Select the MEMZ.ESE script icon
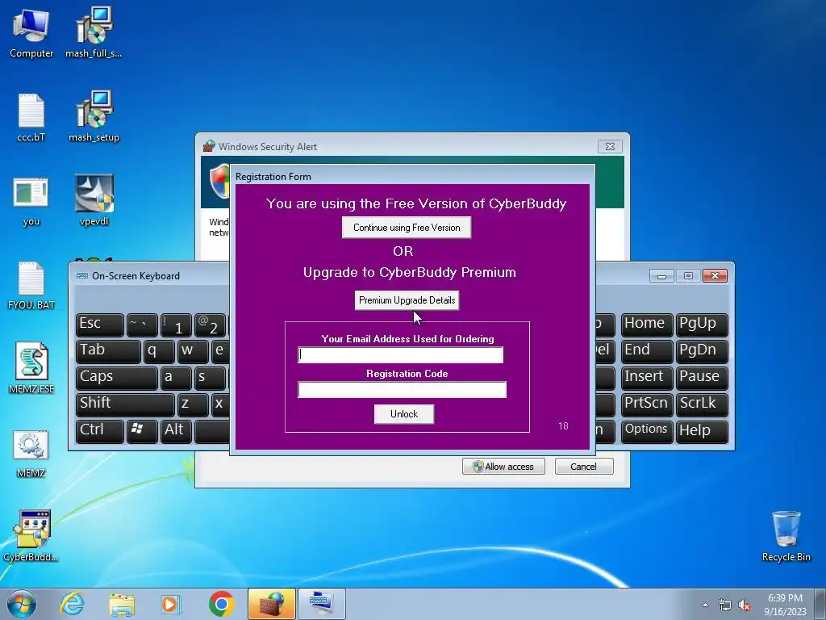826x620 pixels. 31,368
